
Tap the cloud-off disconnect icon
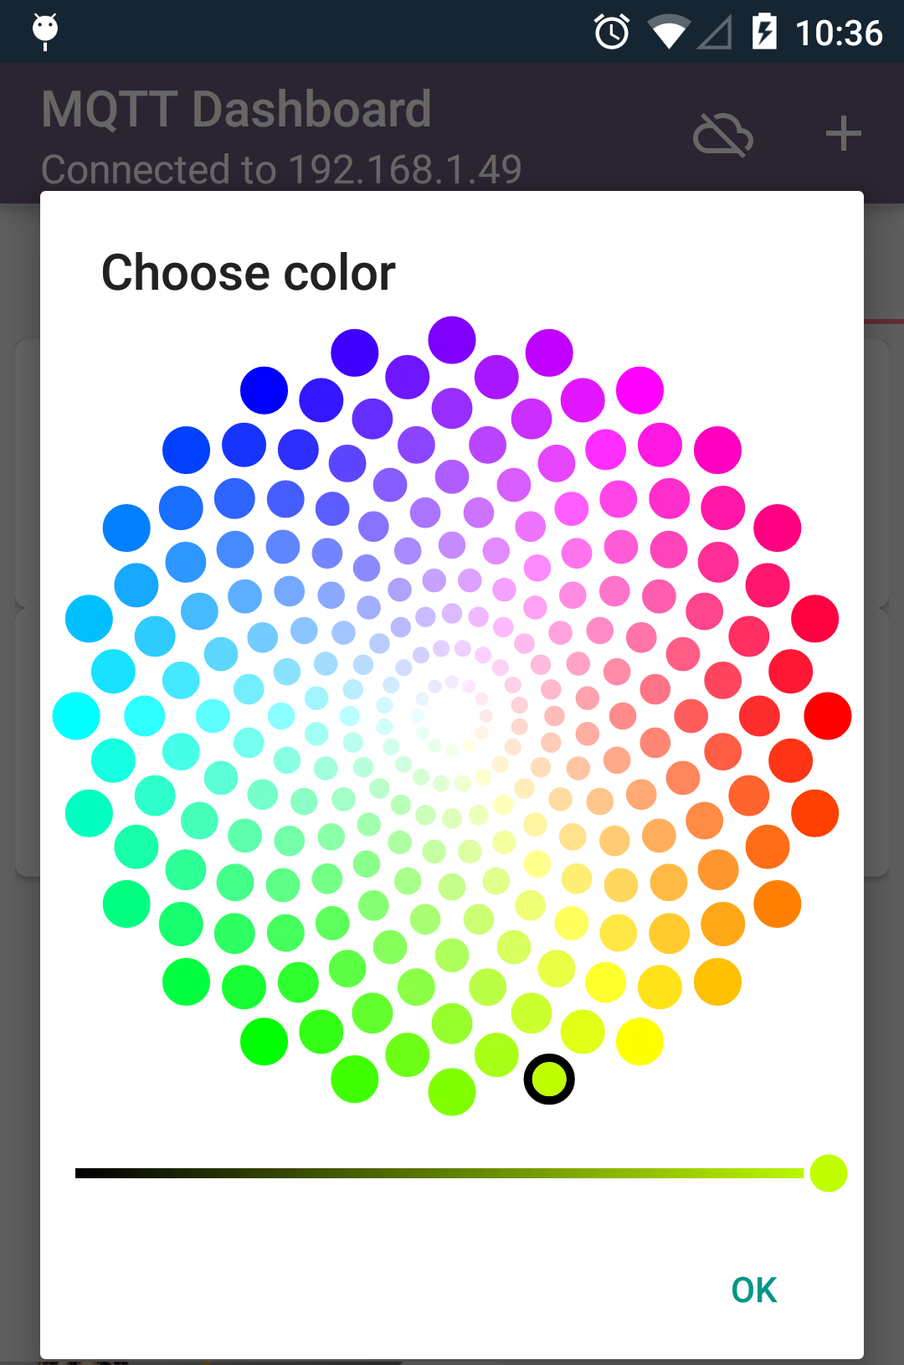click(x=723, y=135)
